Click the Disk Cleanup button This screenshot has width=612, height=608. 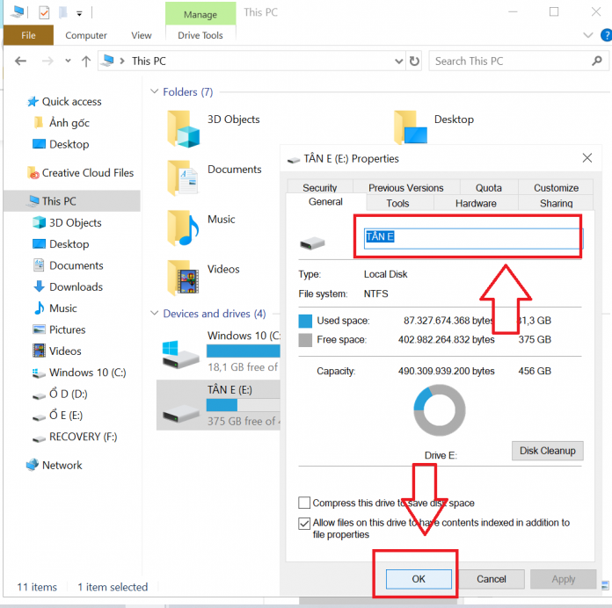(547, 451)
